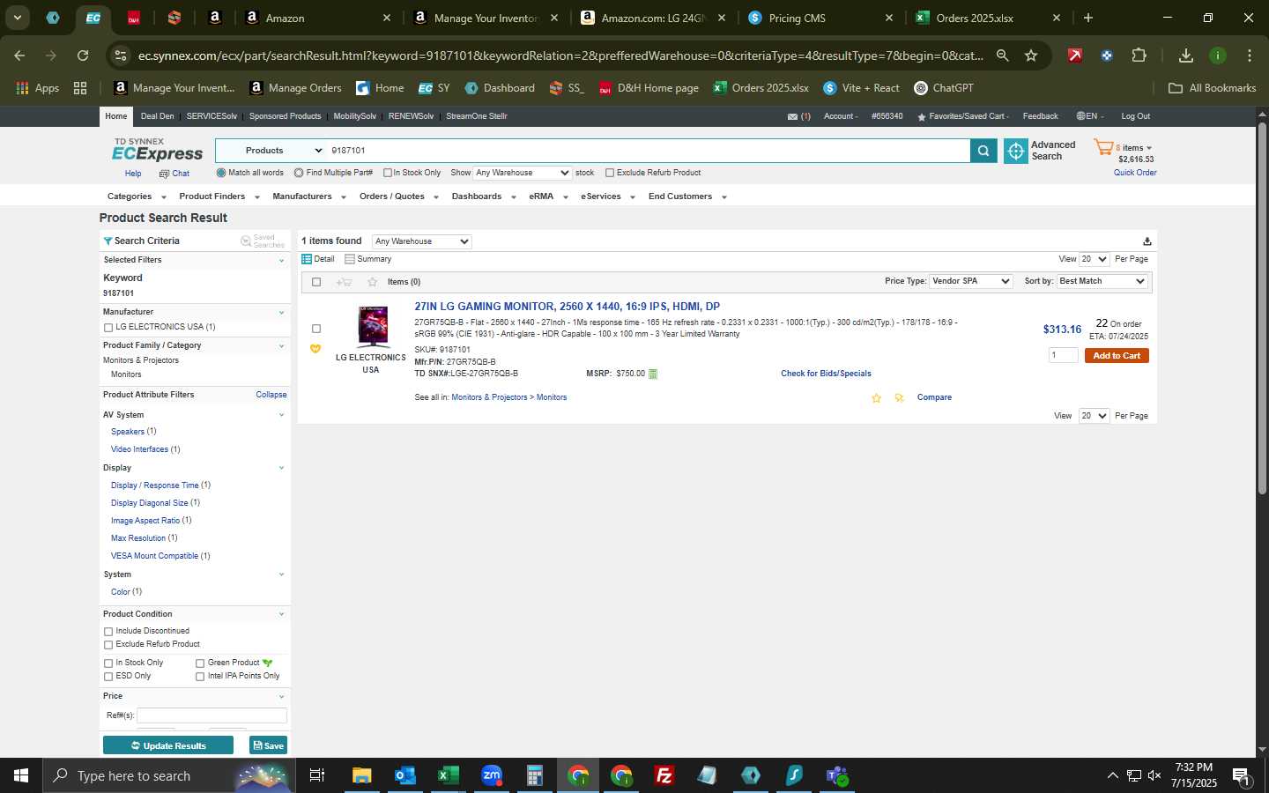This screenshot has height=793, width=1269.
Task: Click the green MSRP calculator icon
Action: pos(653,374)
